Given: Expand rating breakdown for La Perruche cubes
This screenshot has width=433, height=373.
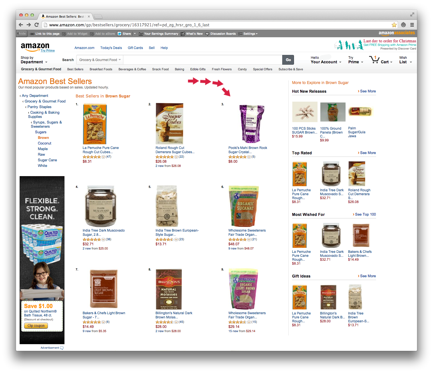Looking at the screenshot, I should [x=103, y=157].
